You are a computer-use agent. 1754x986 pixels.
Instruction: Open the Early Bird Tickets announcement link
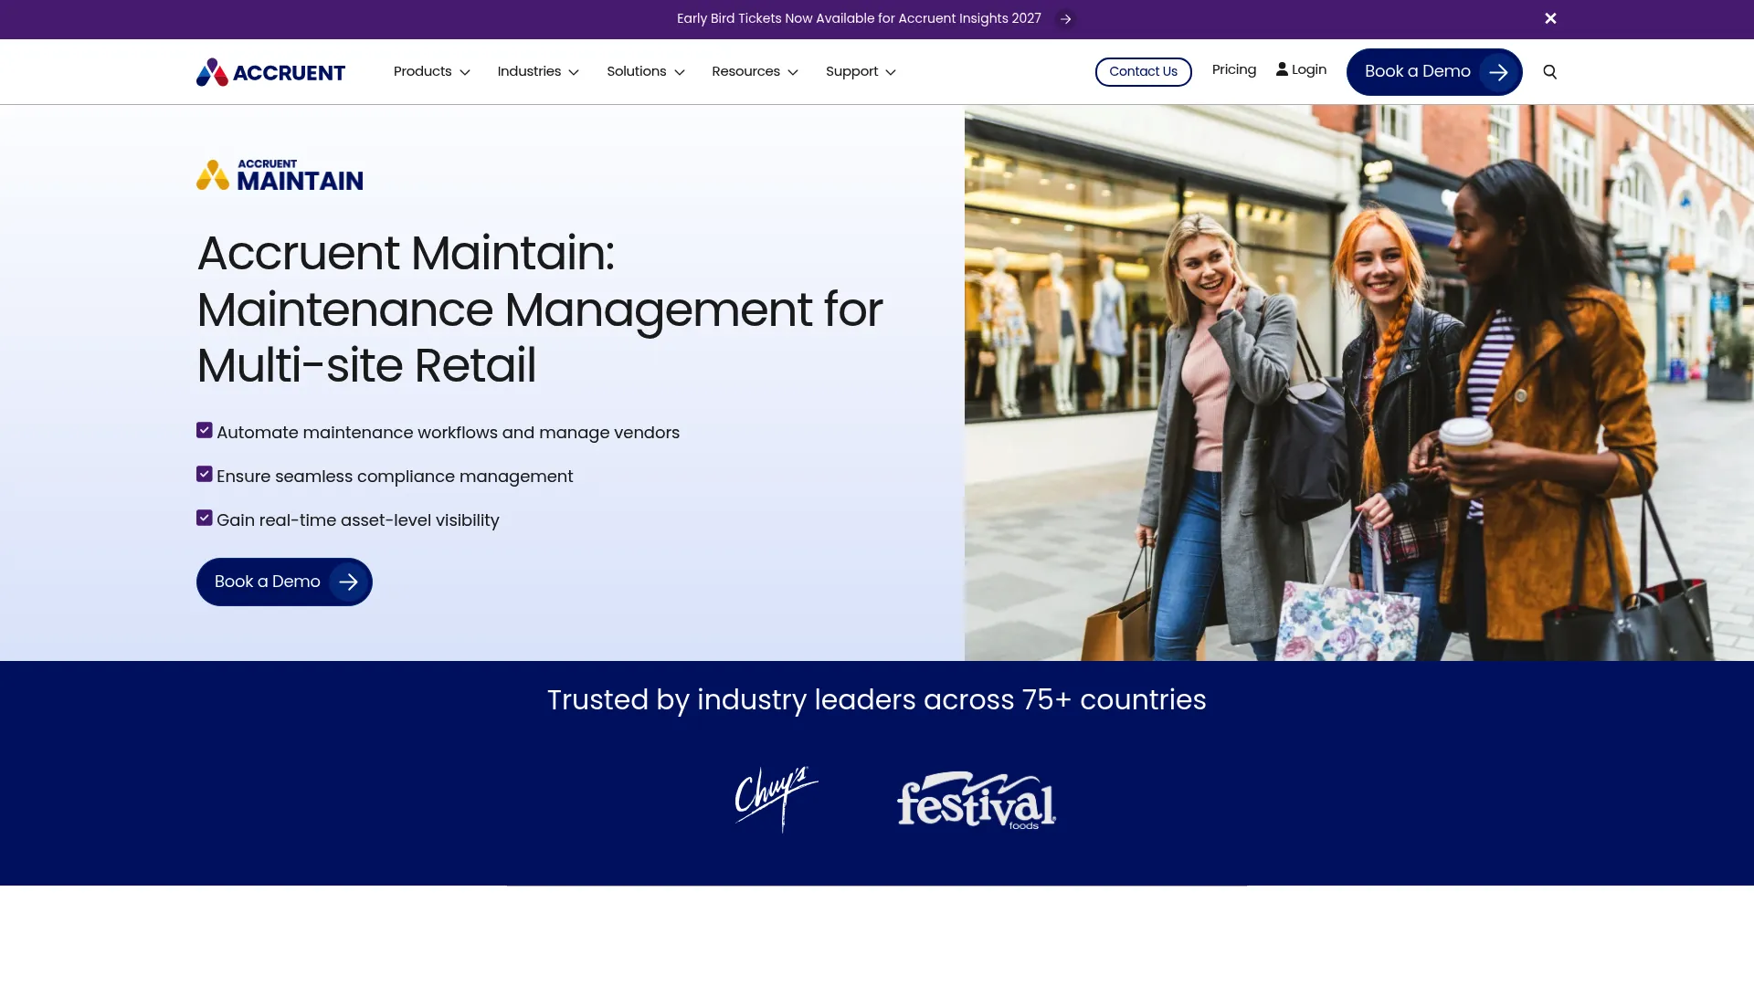[x=859, y=19]
